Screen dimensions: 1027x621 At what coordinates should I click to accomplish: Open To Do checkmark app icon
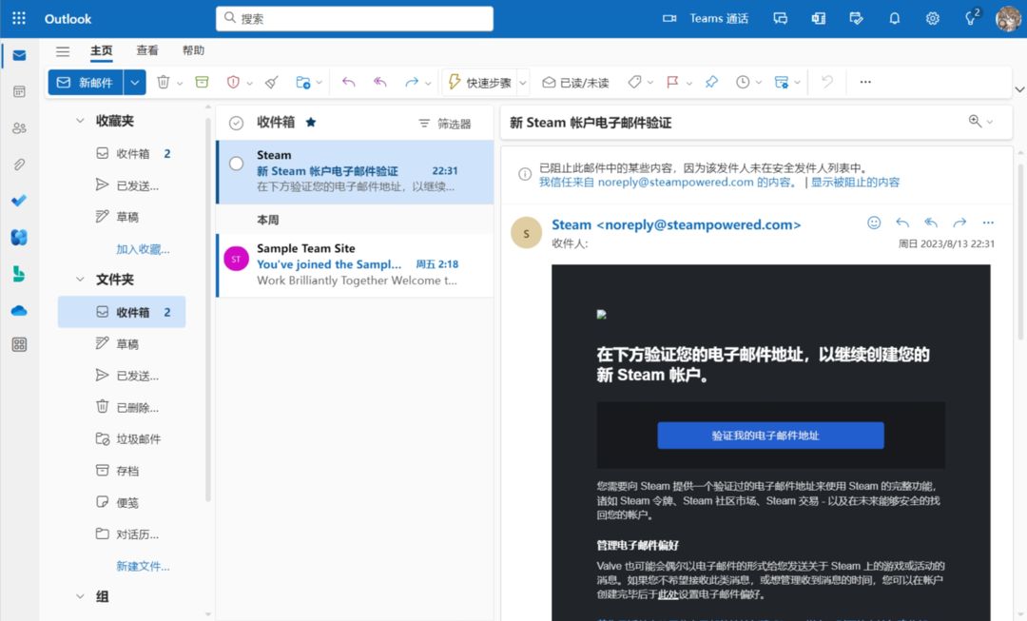[19, 201]
